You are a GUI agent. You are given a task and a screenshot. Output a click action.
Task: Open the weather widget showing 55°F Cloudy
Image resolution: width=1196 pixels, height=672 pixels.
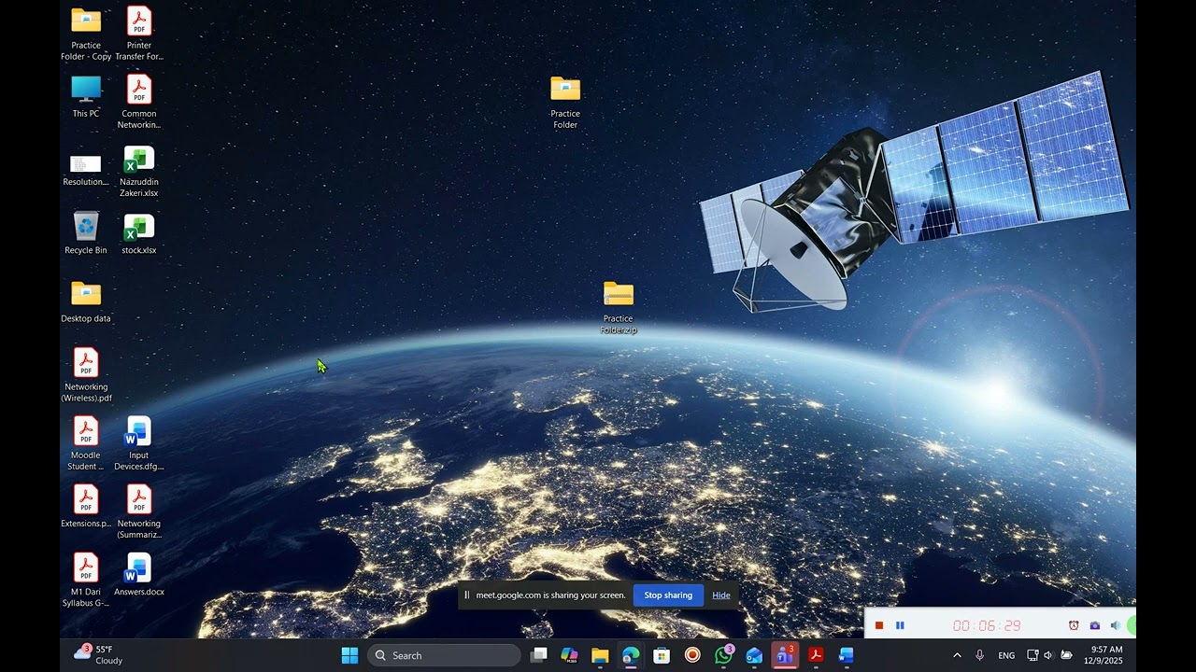99,654
